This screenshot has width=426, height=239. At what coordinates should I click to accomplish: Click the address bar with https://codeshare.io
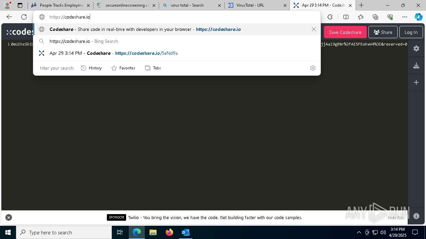pyautogui.click(x=176, y=17)
